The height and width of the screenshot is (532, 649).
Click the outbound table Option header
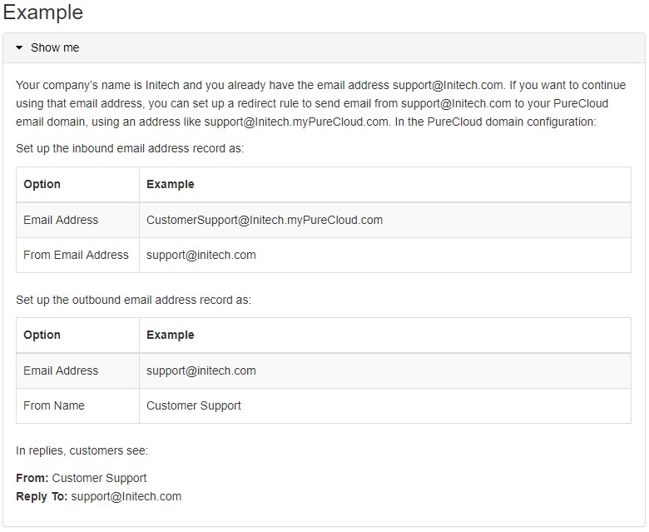(x=42, y=335)
